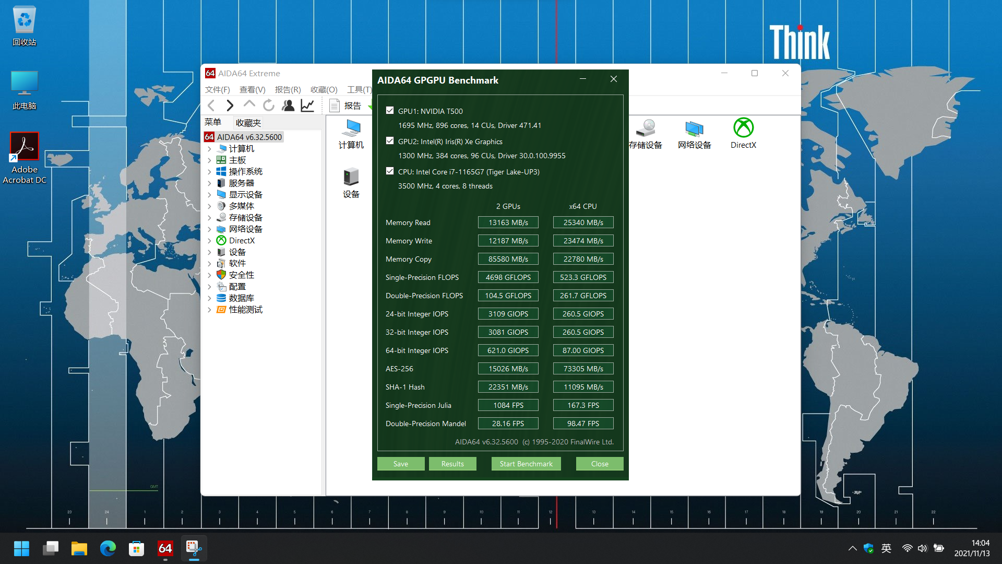Screen dimensions: 1002x564
Task: Select the 软件 software tree item
Action: point(237,264)
